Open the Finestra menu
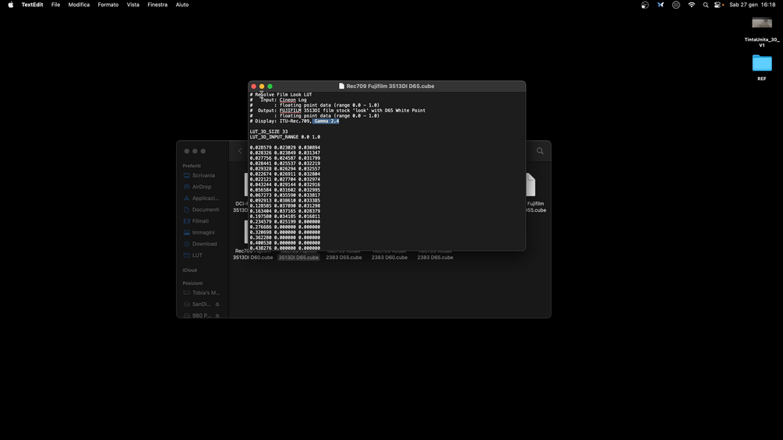 pos(157,5)
